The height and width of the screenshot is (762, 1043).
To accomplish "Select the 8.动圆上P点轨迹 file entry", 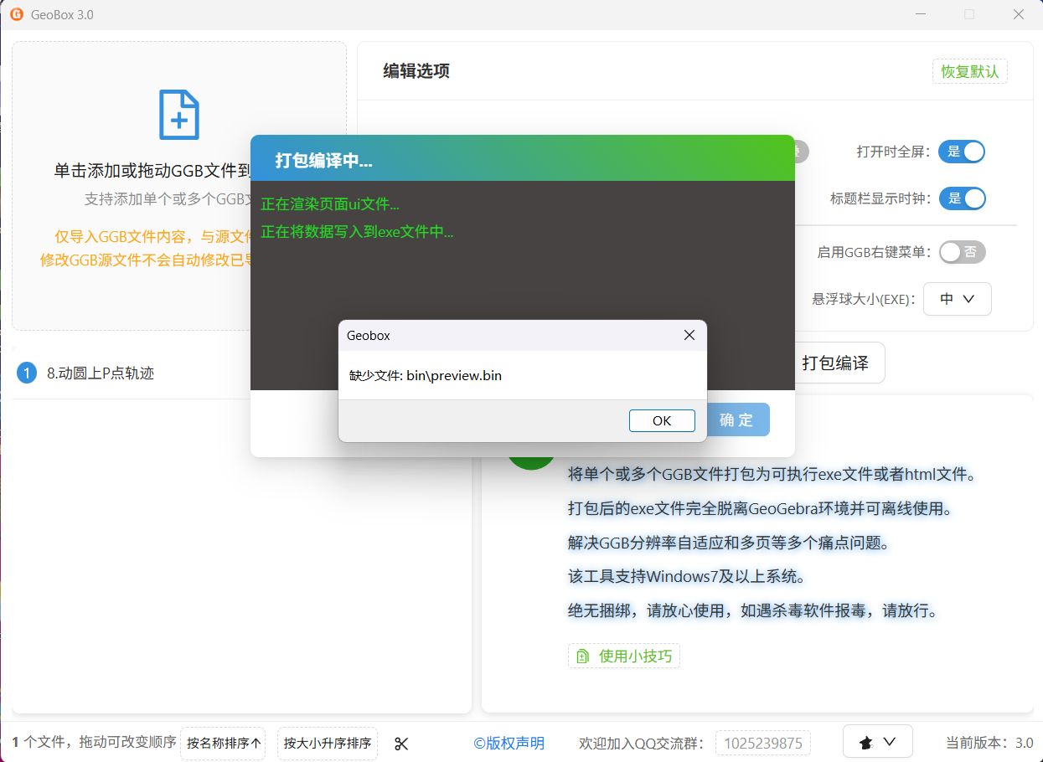I will (101, 373).
